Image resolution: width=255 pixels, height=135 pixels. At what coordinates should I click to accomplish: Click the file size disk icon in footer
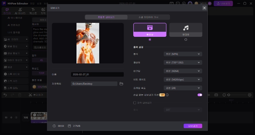point(69,126)
